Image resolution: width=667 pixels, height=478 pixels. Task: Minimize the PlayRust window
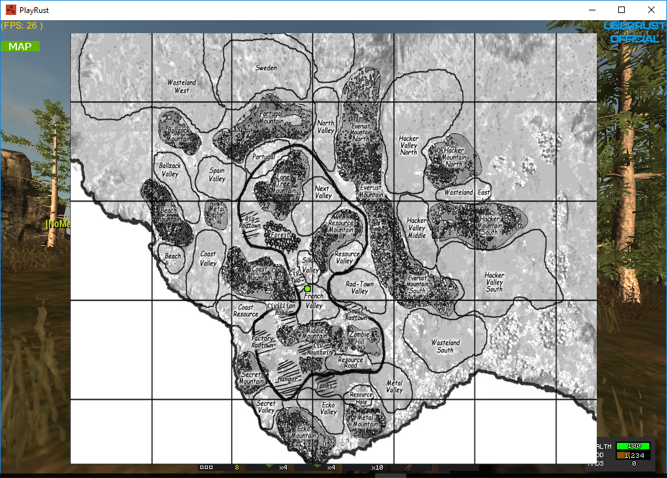click(592, 10)
